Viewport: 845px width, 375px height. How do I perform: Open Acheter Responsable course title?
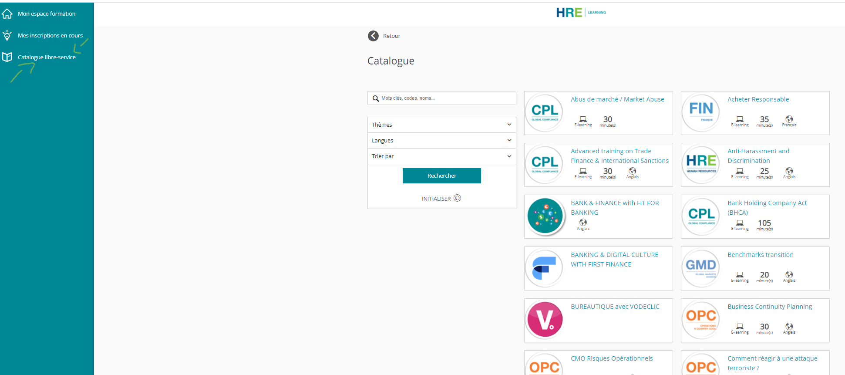758,99
